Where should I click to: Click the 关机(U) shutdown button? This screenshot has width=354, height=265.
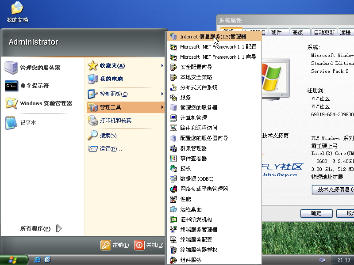[149, 245]
